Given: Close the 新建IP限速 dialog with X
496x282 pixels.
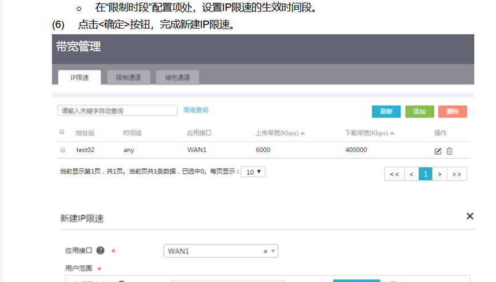Looking at the screenshot, I should [x=470, y=216].
